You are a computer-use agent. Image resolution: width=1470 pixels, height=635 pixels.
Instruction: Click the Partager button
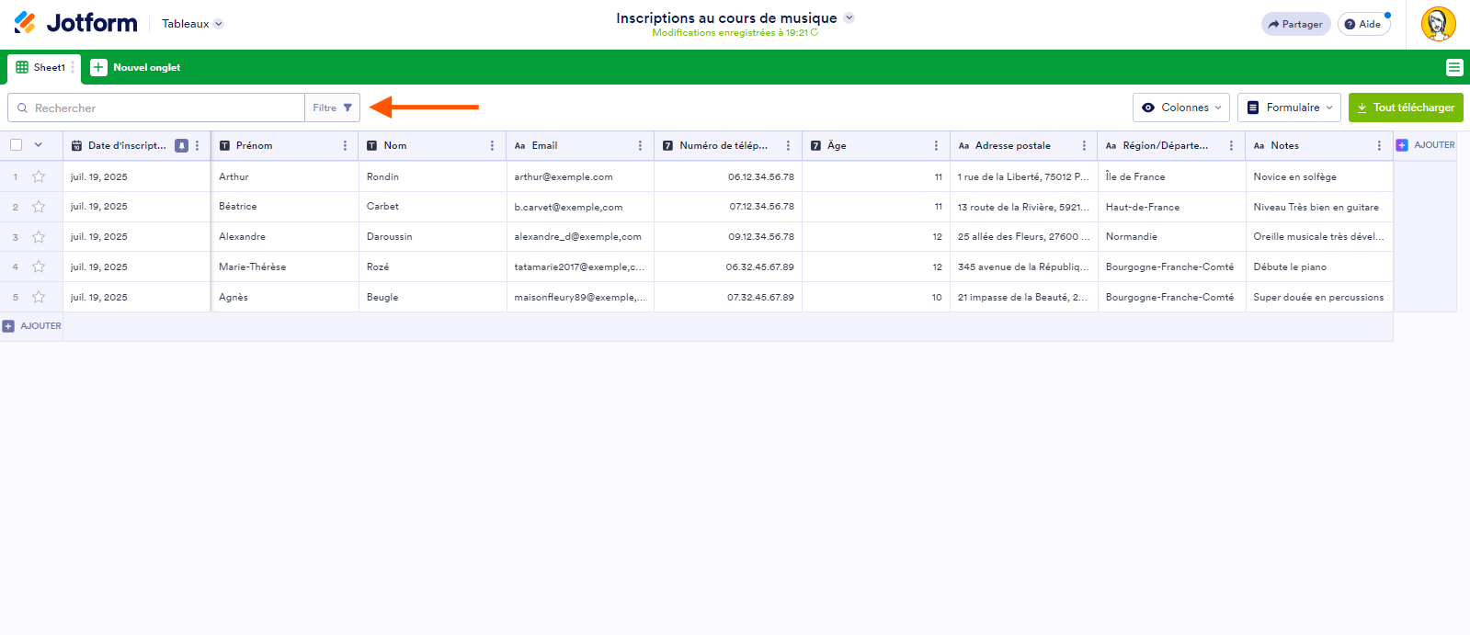(1295, 24)
